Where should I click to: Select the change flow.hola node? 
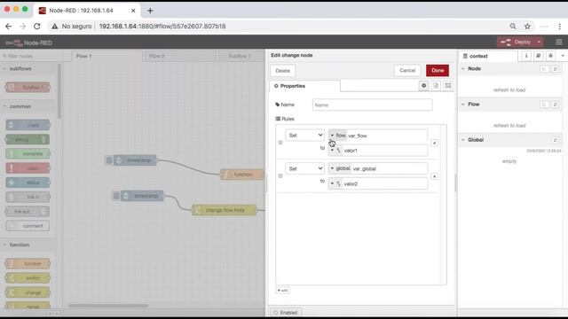pyautogui.click(x=225, y=210)
